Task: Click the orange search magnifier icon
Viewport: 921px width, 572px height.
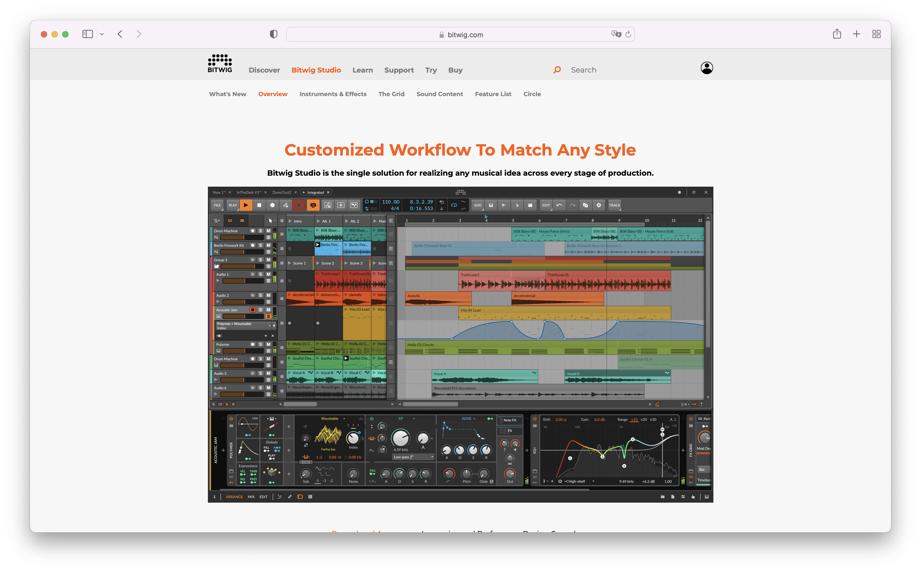Action: (x=557, y=70)
